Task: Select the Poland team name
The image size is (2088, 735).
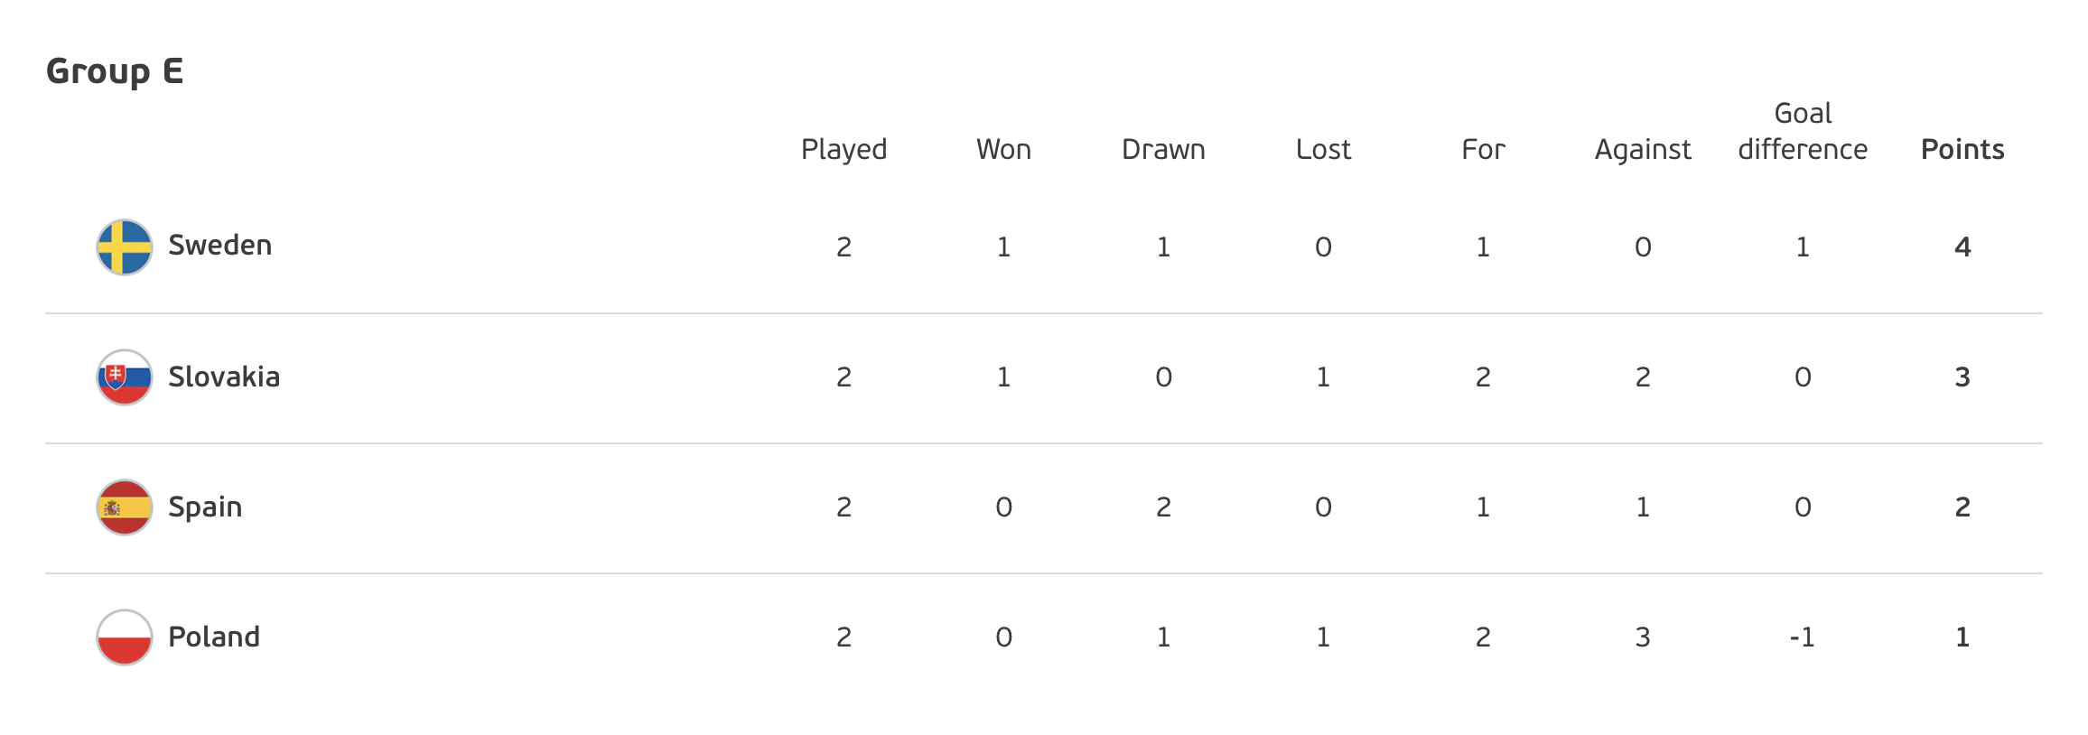Action: pos(214,637)
